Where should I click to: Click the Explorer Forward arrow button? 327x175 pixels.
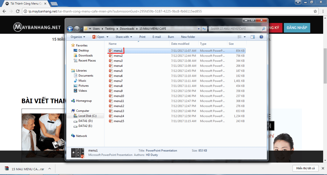[x=77, y=29]
